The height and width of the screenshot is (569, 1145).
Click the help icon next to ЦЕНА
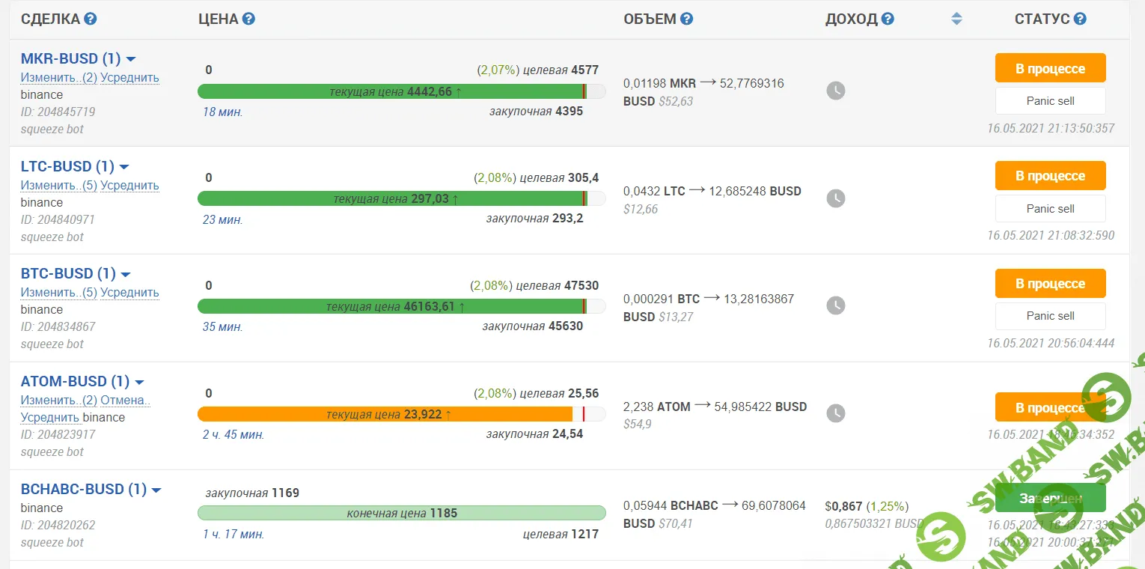[248, 19]
